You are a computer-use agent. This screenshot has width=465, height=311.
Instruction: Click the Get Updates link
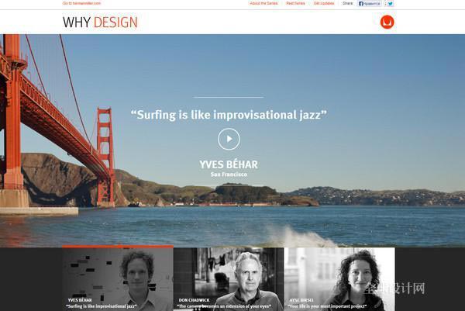coord(323,3)
